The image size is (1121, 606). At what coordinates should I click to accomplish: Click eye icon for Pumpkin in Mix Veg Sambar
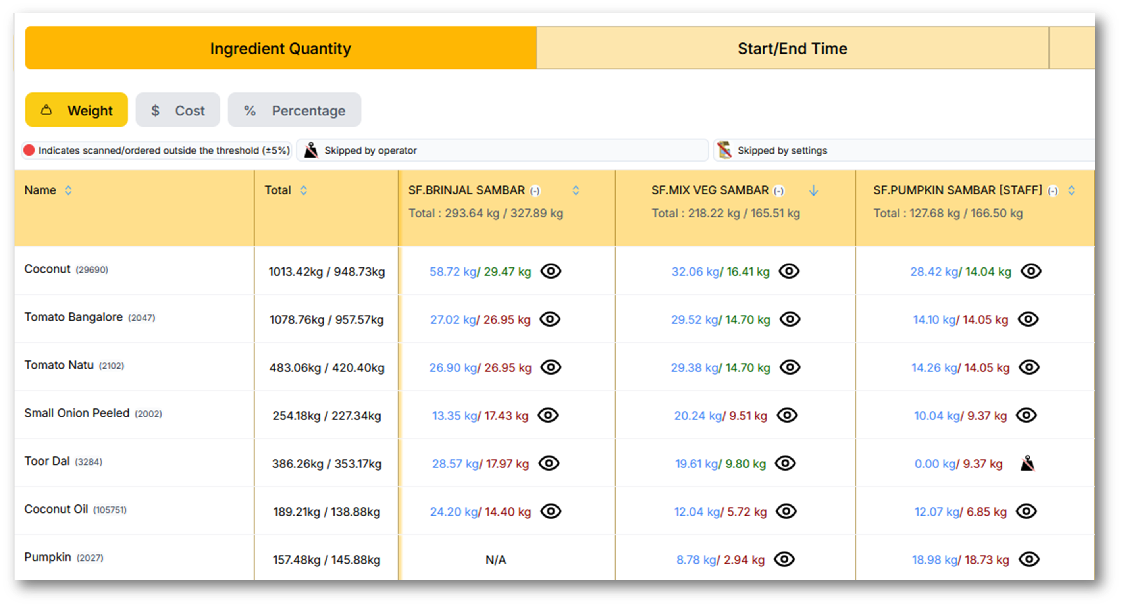point(784,559)
